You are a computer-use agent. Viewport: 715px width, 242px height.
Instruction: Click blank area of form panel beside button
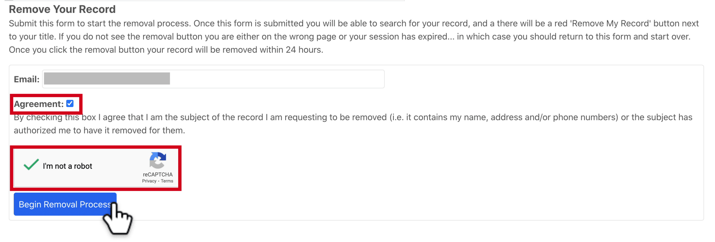pyautogui.click(x=391, y=205)
